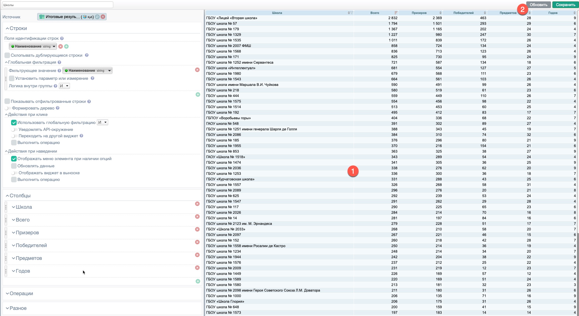Screen dimensions: 579x316
Task: Remove the source with its red X
Action: (103, 17)
